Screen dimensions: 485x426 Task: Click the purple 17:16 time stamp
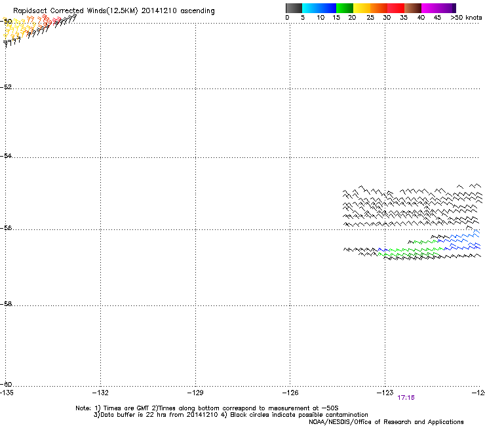tap(406, 398)
